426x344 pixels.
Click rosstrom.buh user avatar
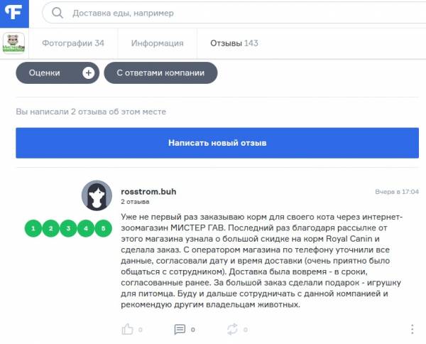pyautogui.click(x=97, y=195)
